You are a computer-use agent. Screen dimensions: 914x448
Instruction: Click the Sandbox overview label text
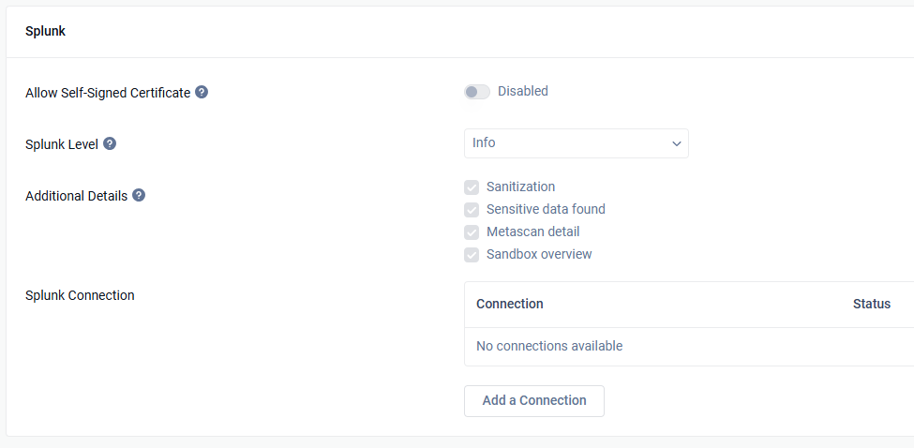tap(539, 255)
